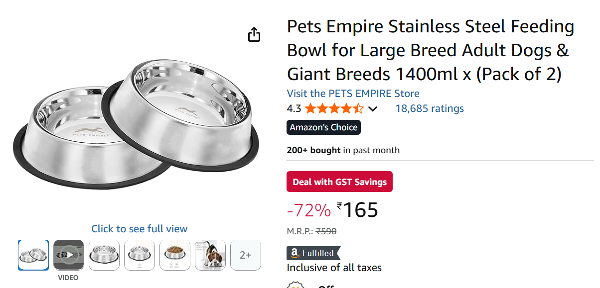Image resolution: width=600 pixels, height=288 pixels.
Task: Click to see full view link
Action: 140,229
